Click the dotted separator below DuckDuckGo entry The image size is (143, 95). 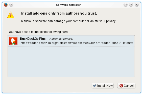pyautogui.click(x=71, y=46)
